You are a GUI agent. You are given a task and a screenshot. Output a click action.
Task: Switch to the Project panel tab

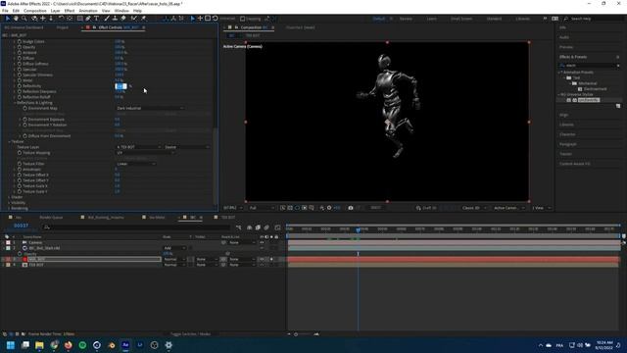click(62, 27)
